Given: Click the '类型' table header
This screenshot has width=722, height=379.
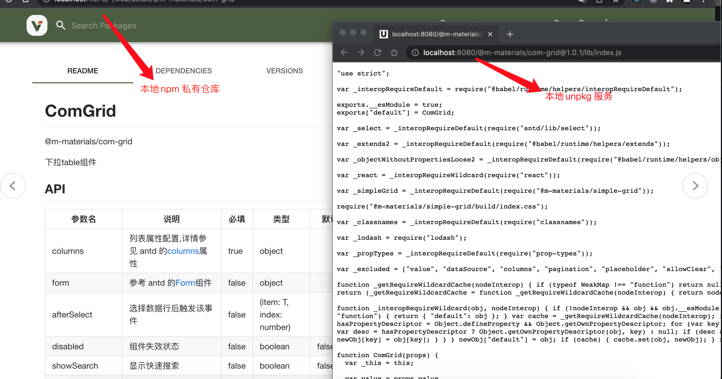Looking at the screenshot, I should tap(281, 219).
